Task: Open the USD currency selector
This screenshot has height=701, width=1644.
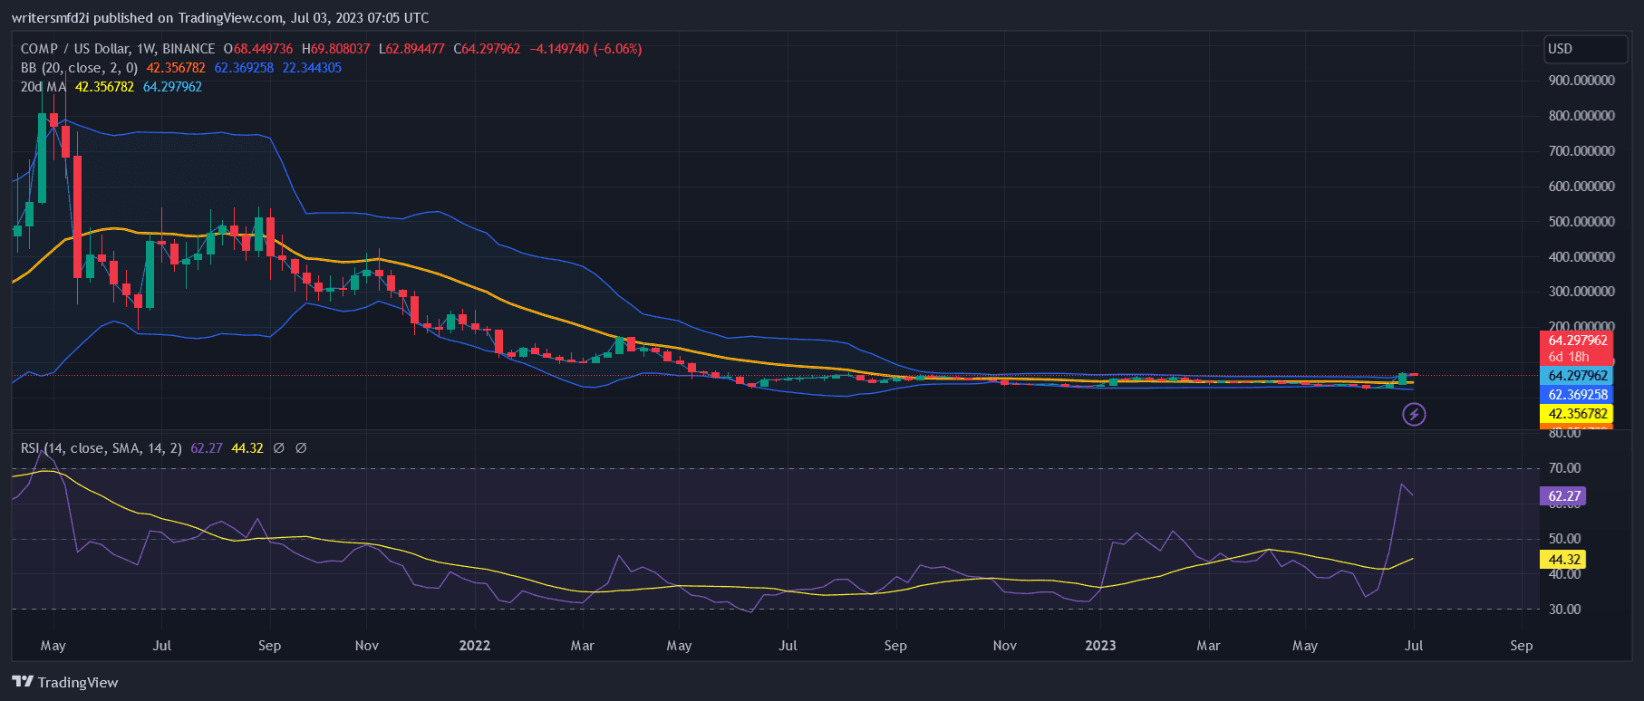Action: (x=1585, y=49)
